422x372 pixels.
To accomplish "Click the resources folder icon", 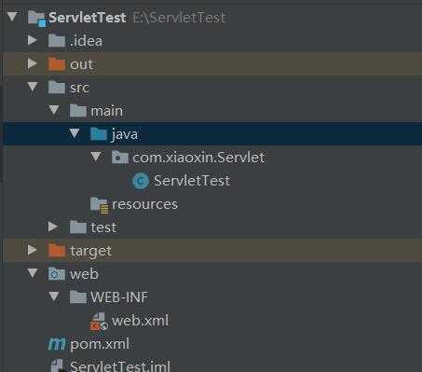I will pos(99,205).
